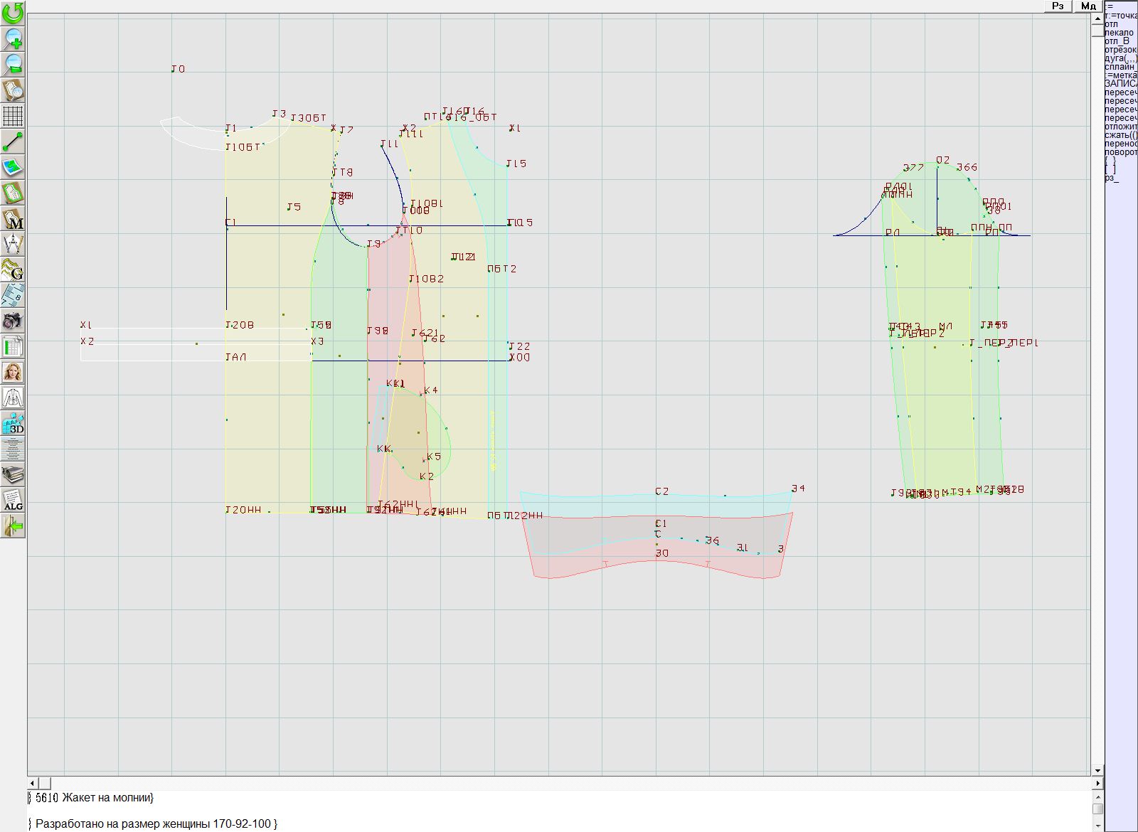Zoom in with the magnifier plus icon
The image size is (1138, 832).
(x=13, y=38)
